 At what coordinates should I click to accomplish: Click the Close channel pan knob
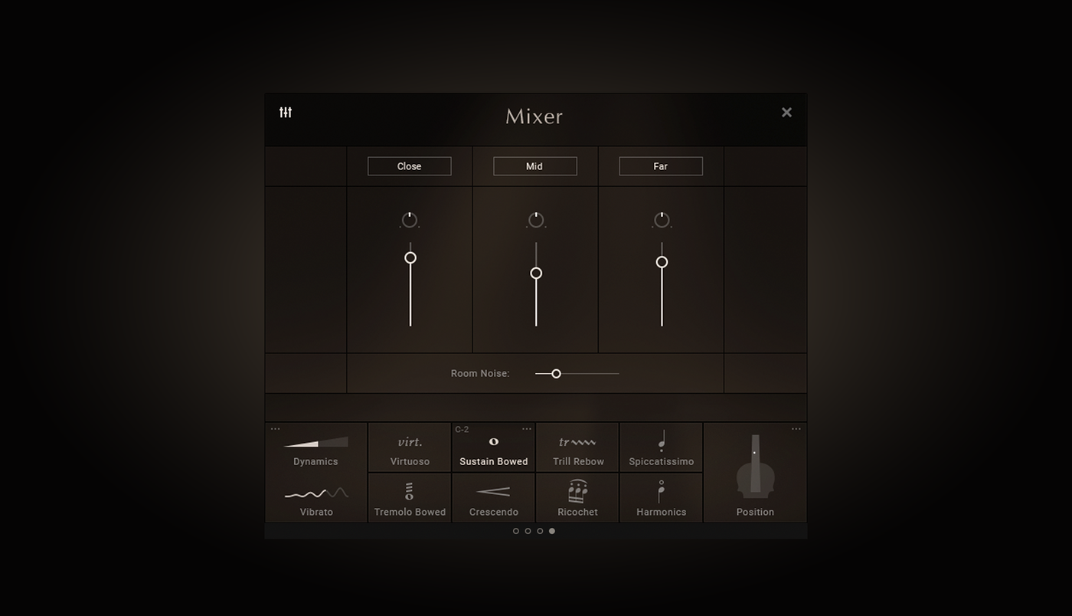410,221
